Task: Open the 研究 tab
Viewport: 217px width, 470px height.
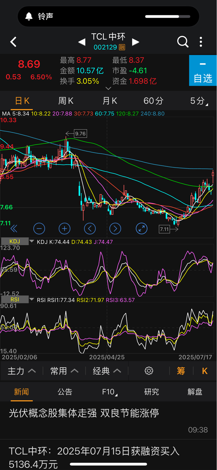Action: pyautogui.click(x=152, y=392)
